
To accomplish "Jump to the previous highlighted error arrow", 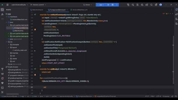I will [x=170, y=14].
